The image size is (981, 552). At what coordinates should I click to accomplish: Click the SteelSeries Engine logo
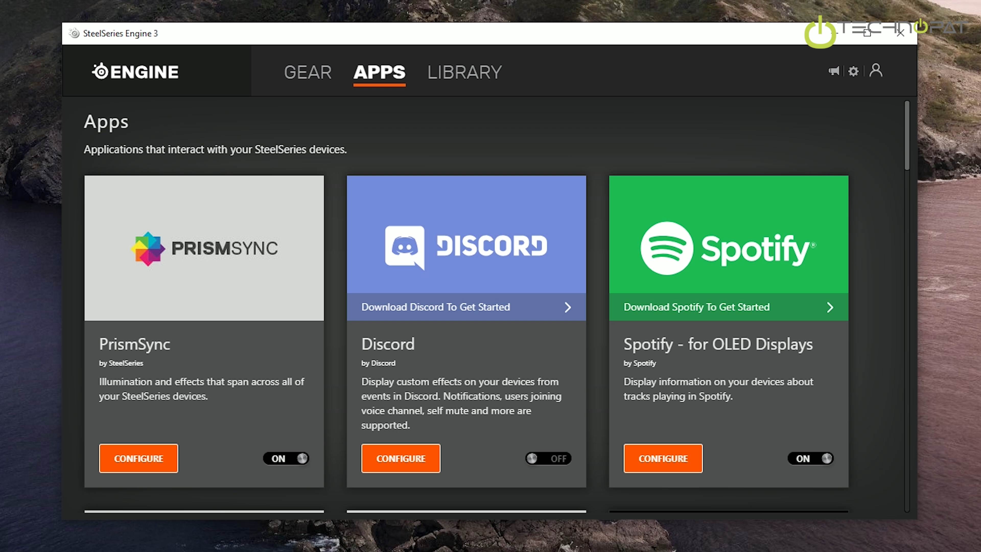(136, 72)
